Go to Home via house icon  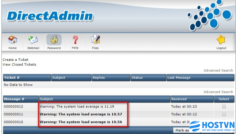pos(13,40)
